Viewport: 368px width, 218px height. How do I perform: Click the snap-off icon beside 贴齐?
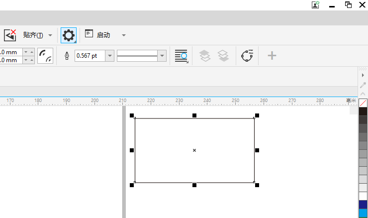10,35
